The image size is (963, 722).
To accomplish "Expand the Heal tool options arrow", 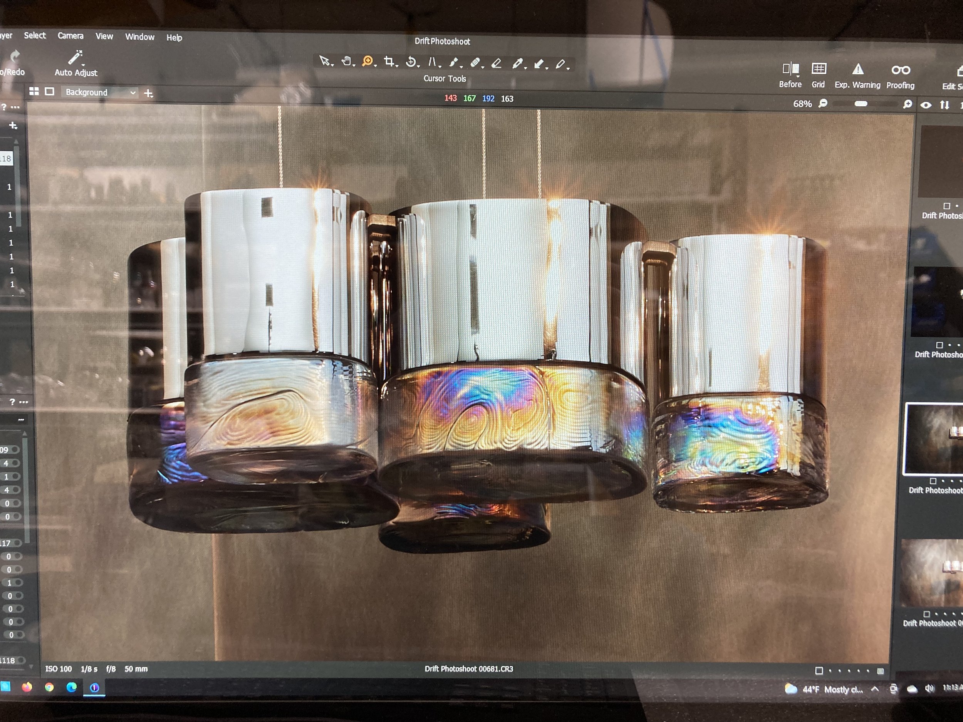I will [x=483, y=67].
